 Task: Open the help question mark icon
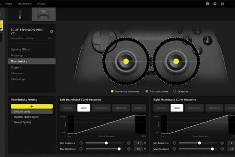point(215,4)
